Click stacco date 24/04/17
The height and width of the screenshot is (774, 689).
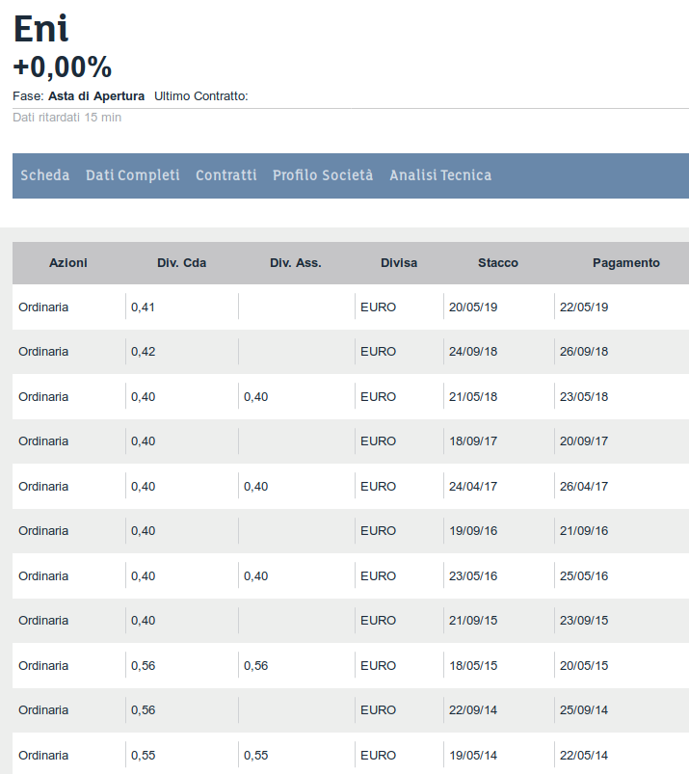[473, 487]
